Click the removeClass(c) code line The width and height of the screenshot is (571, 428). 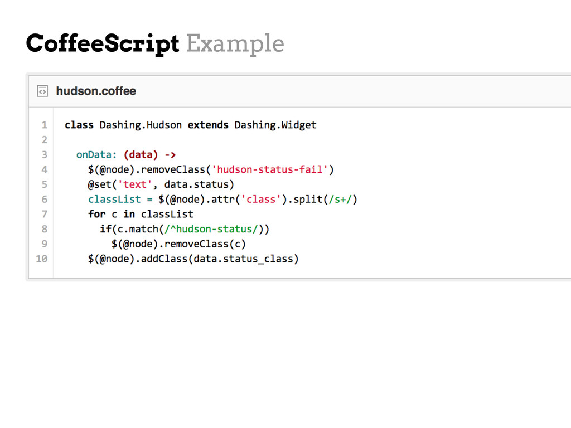point(178,244)
